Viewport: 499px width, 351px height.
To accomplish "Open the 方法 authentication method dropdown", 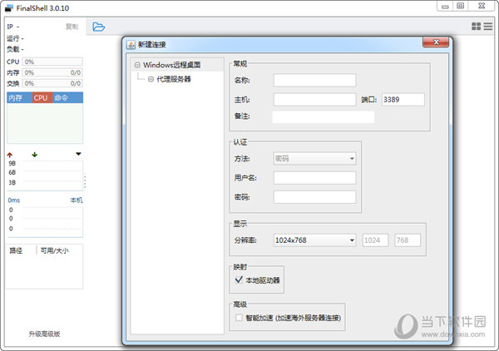I will click(x=314, y=159).
